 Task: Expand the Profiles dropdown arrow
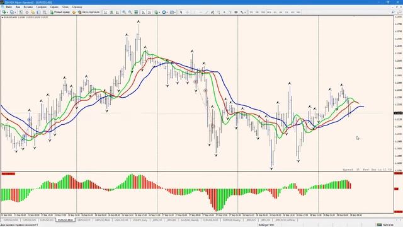tap(15, 12)
